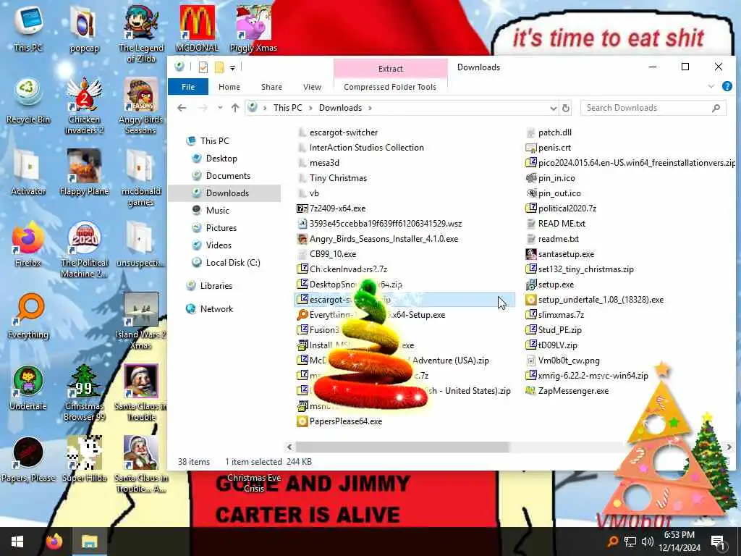Open the MCDONAL desktop shortcut
Screen dimensions: 741x556
pos(197,28)
